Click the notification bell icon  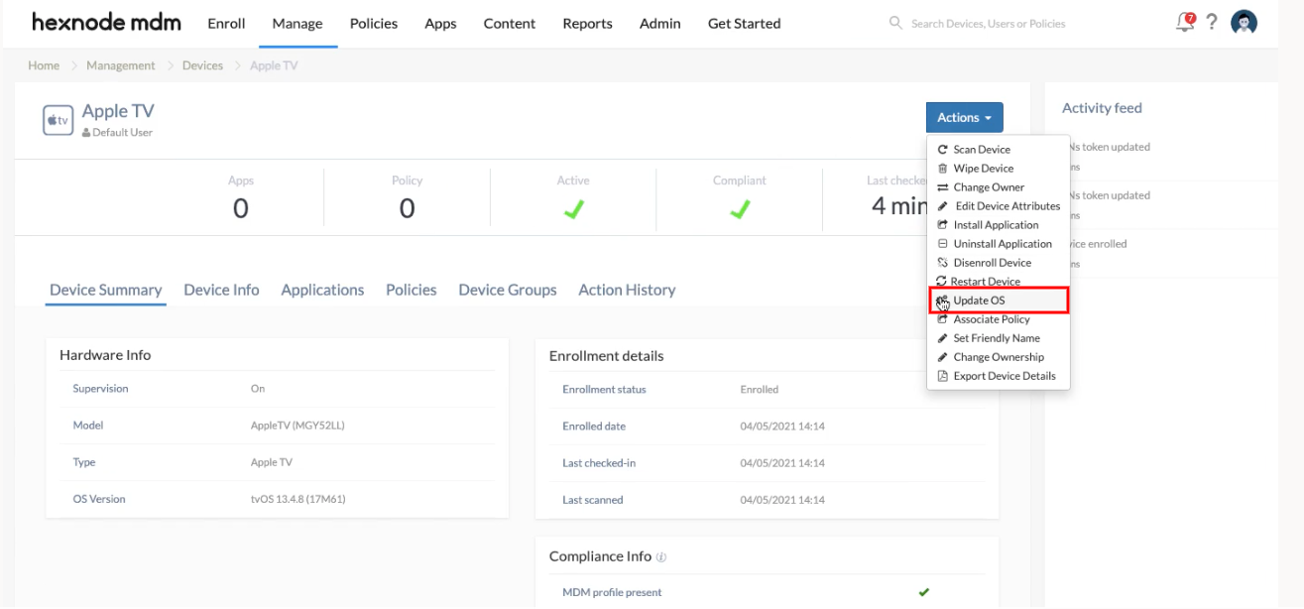point(1185,22)
